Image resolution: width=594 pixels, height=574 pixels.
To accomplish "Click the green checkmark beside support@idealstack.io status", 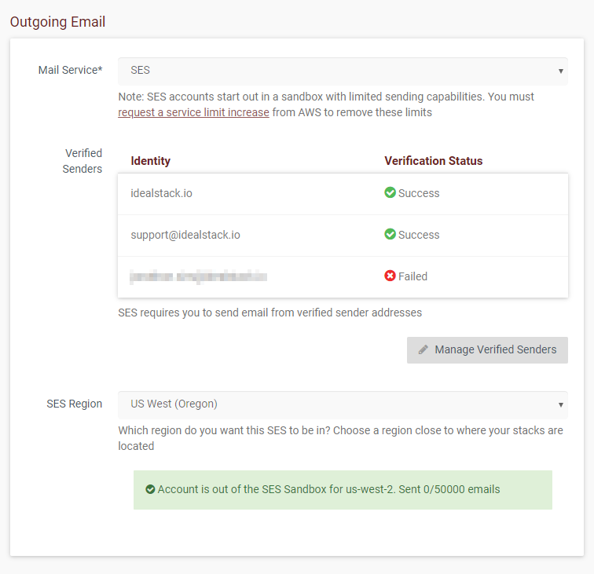I will tap(390, 234).
